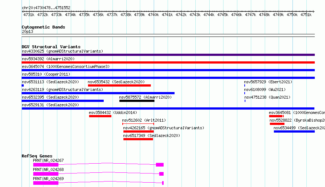Click the nsv585310 Cooper2011 label
This screenshot has height=187, width=325.
pos(46,74)
